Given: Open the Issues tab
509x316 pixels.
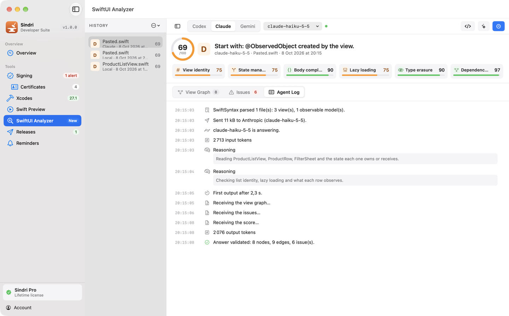Looking at the screenshot, I should 243,92.
